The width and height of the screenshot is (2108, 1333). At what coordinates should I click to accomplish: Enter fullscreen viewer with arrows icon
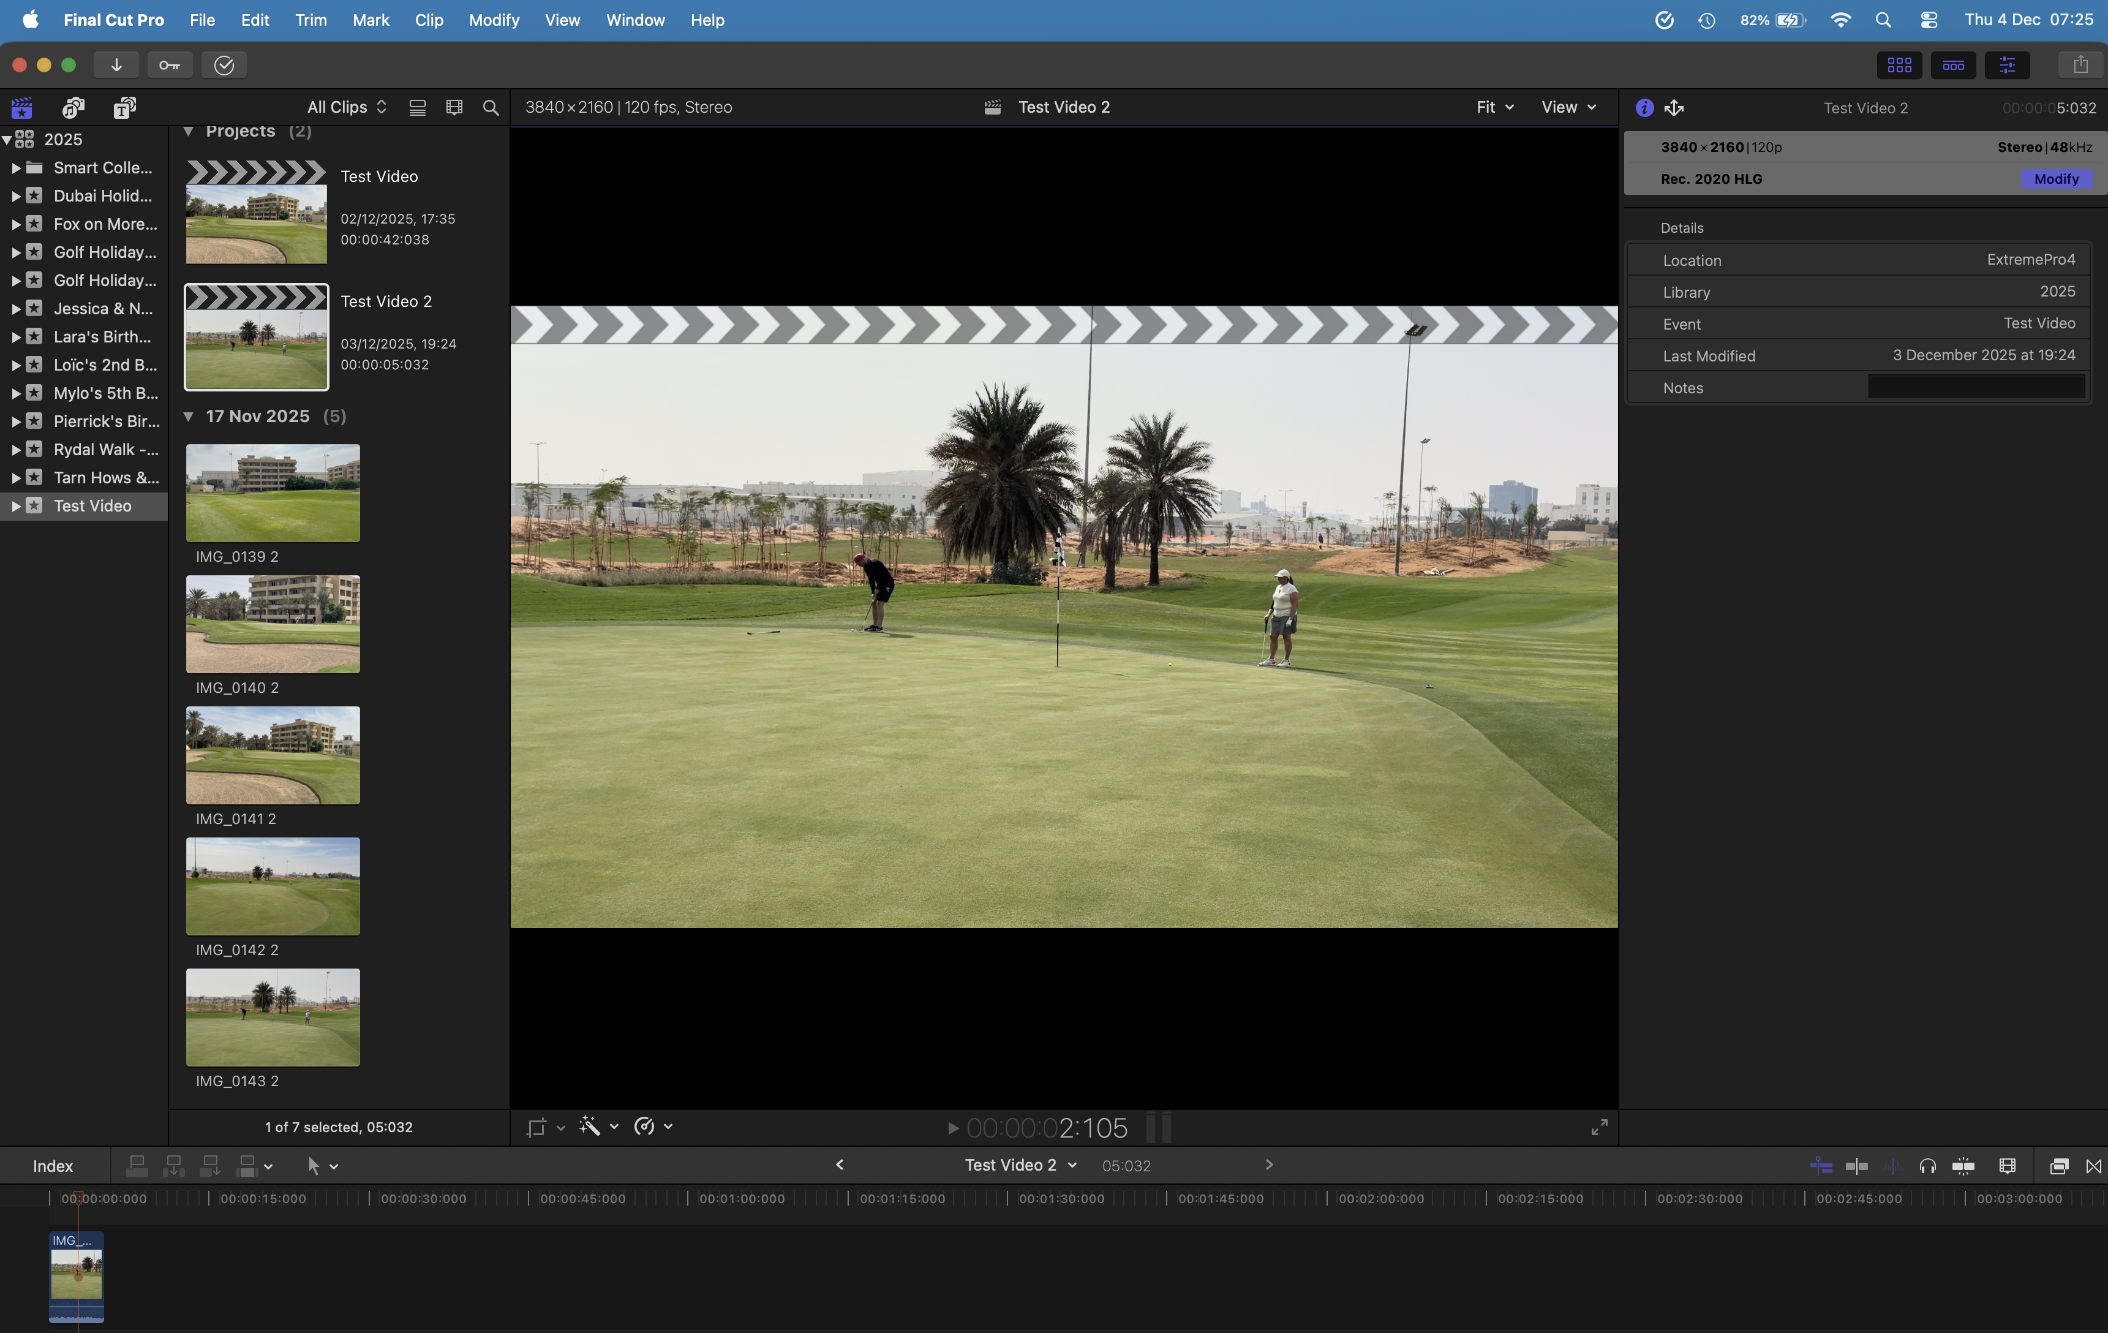tap(1598, 1127)
